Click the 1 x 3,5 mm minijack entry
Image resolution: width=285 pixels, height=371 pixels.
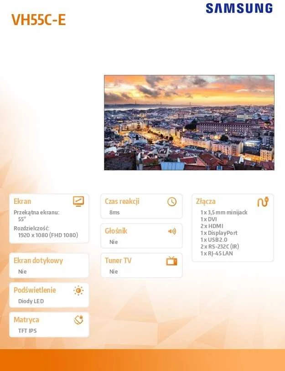224,213
